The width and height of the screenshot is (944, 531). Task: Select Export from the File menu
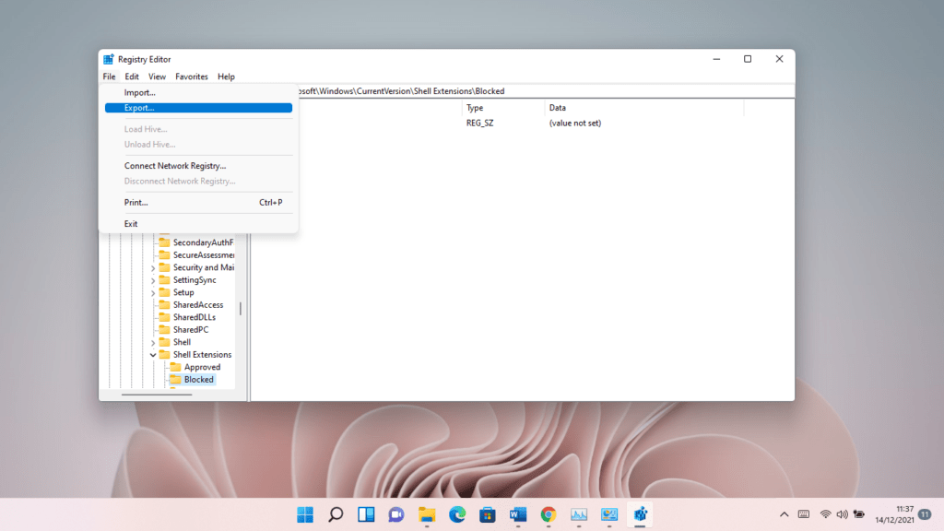pyautogui.click(x=140, y=107)
